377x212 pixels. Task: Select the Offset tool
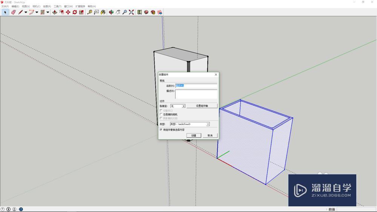(x=61, y=12)
